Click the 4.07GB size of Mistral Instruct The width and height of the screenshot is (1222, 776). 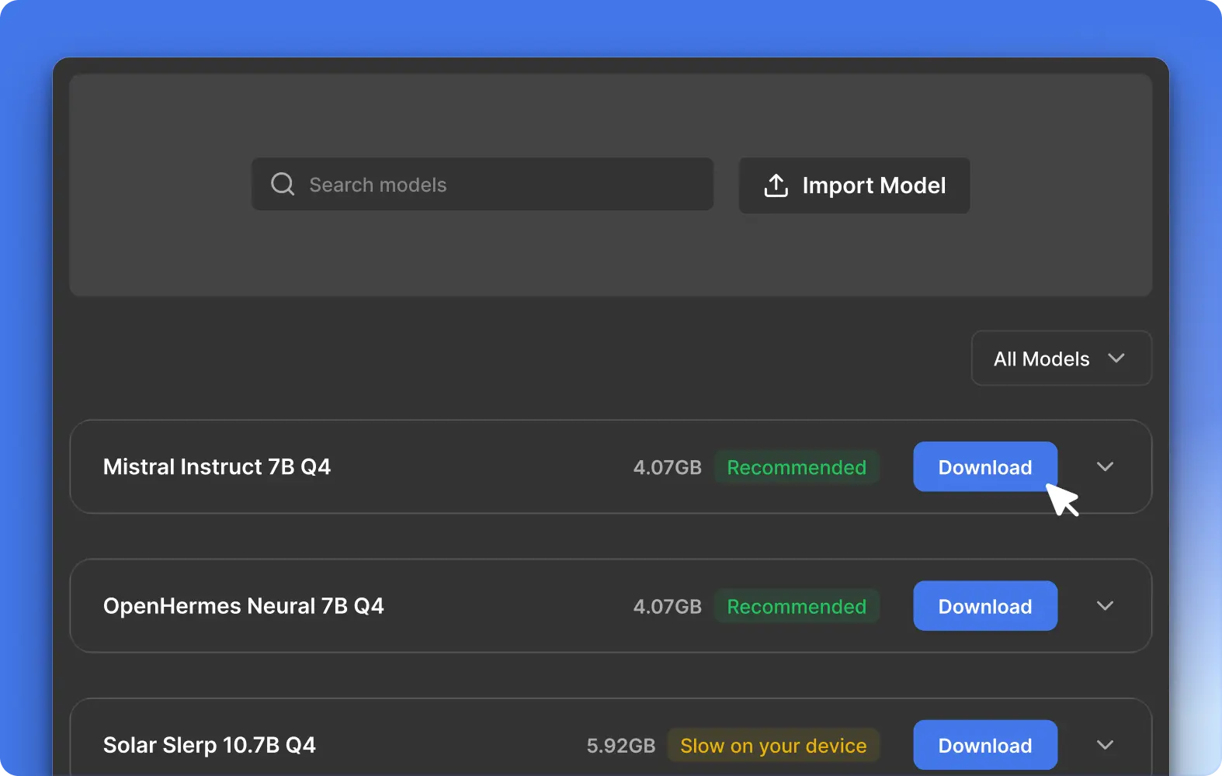pos(667,467)
